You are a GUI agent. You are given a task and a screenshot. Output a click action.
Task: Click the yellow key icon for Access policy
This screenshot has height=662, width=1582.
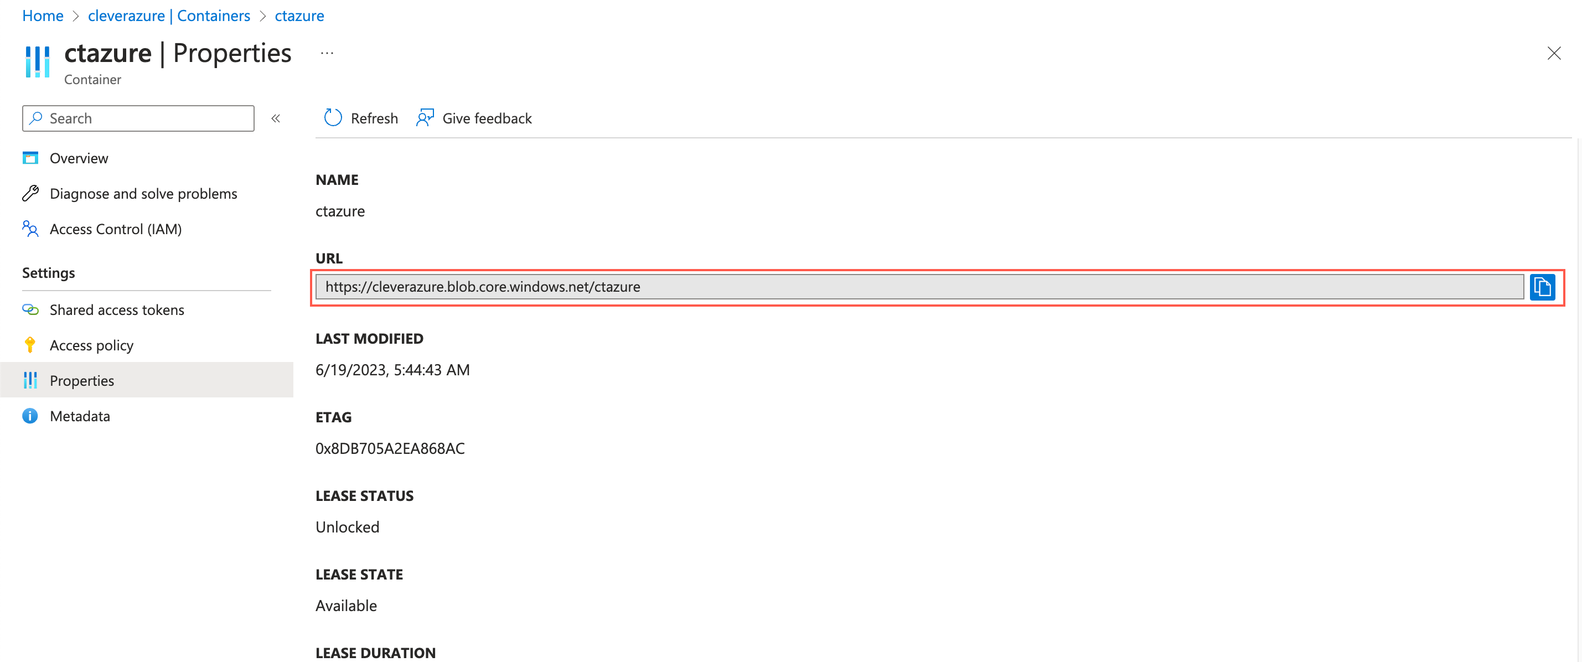pyautogui.click(x=30, y=345)
